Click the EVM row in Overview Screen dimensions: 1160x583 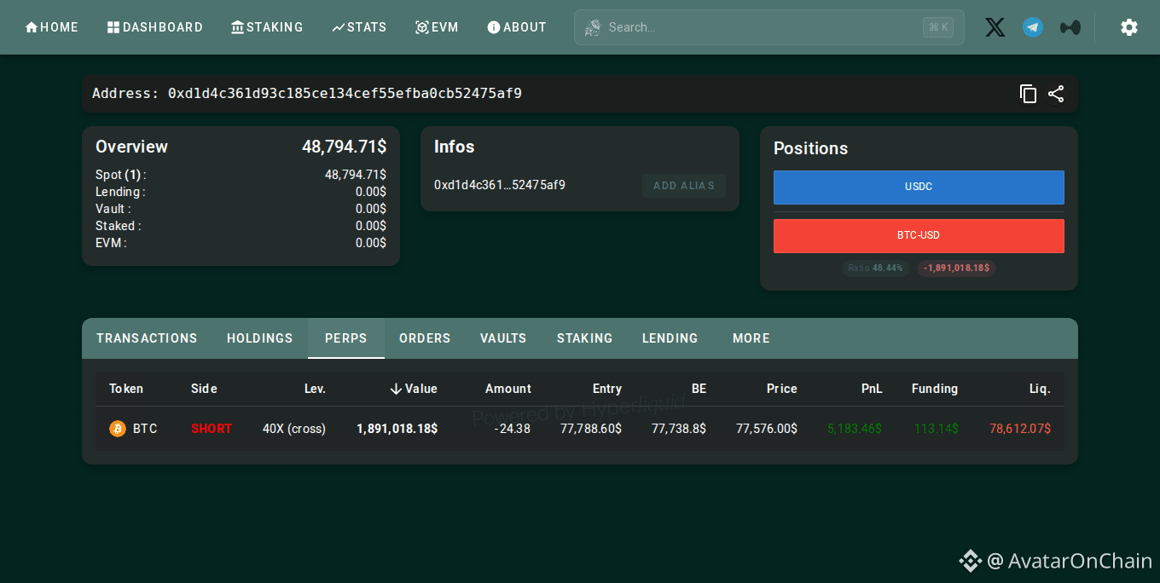tap(241, 243)
